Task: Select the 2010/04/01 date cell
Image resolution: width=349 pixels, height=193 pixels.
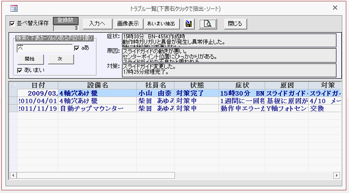Action: pyautogui.click(x=38, y=101)
